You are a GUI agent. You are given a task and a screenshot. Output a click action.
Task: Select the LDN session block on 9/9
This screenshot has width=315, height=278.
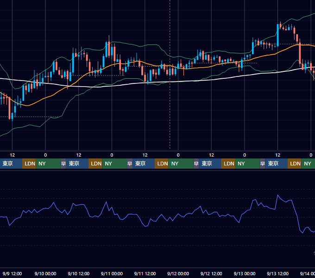[x=29, y=164]
